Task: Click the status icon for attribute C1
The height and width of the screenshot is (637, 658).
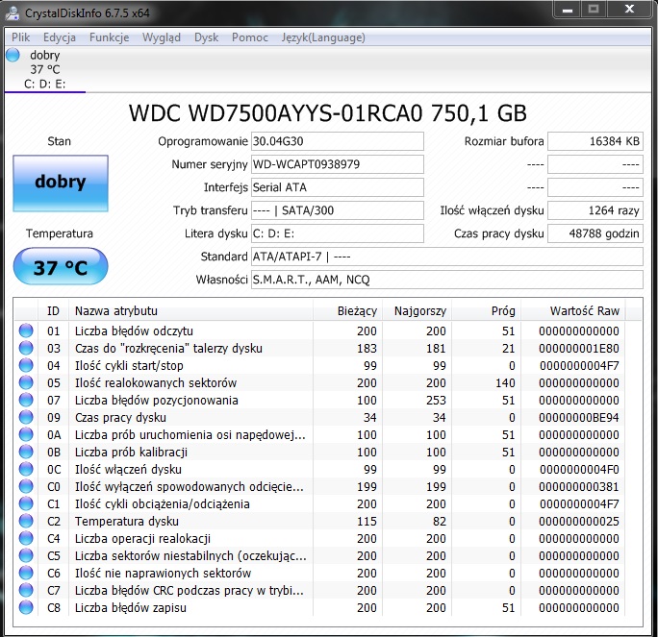Action: pos(26,503)
